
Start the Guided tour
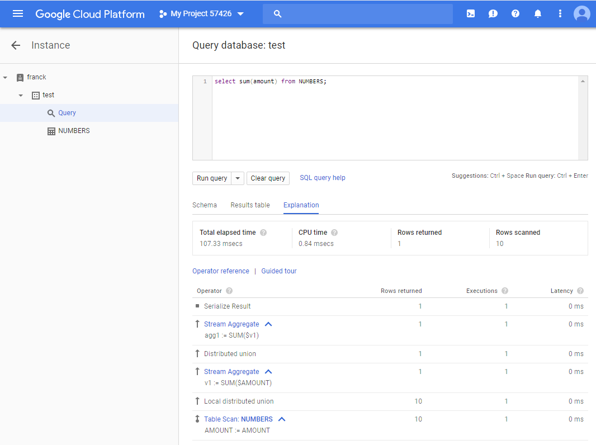point(279,271)
